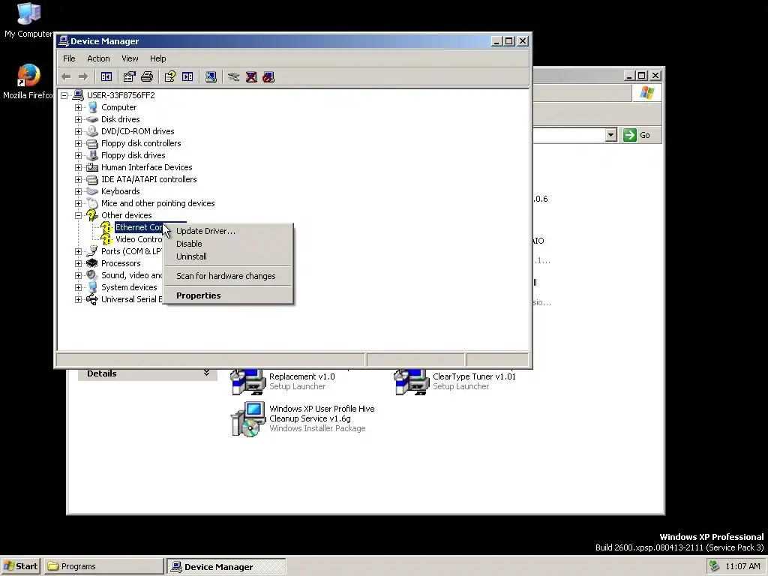Click the Uninstall toolbar icon with red X
The width and height of the screenshot is (768, 576).
[251, 77]
